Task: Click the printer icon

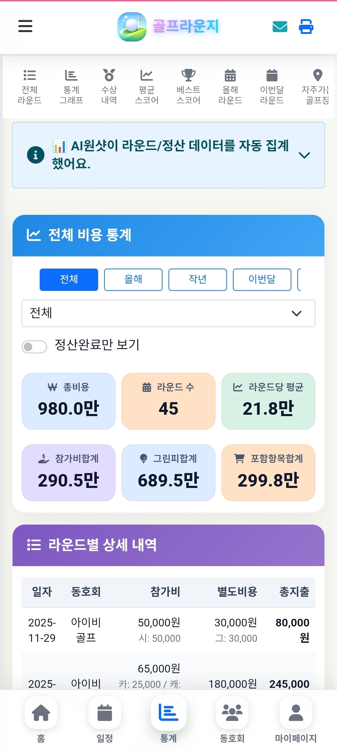Action: (x=306, y=27)
